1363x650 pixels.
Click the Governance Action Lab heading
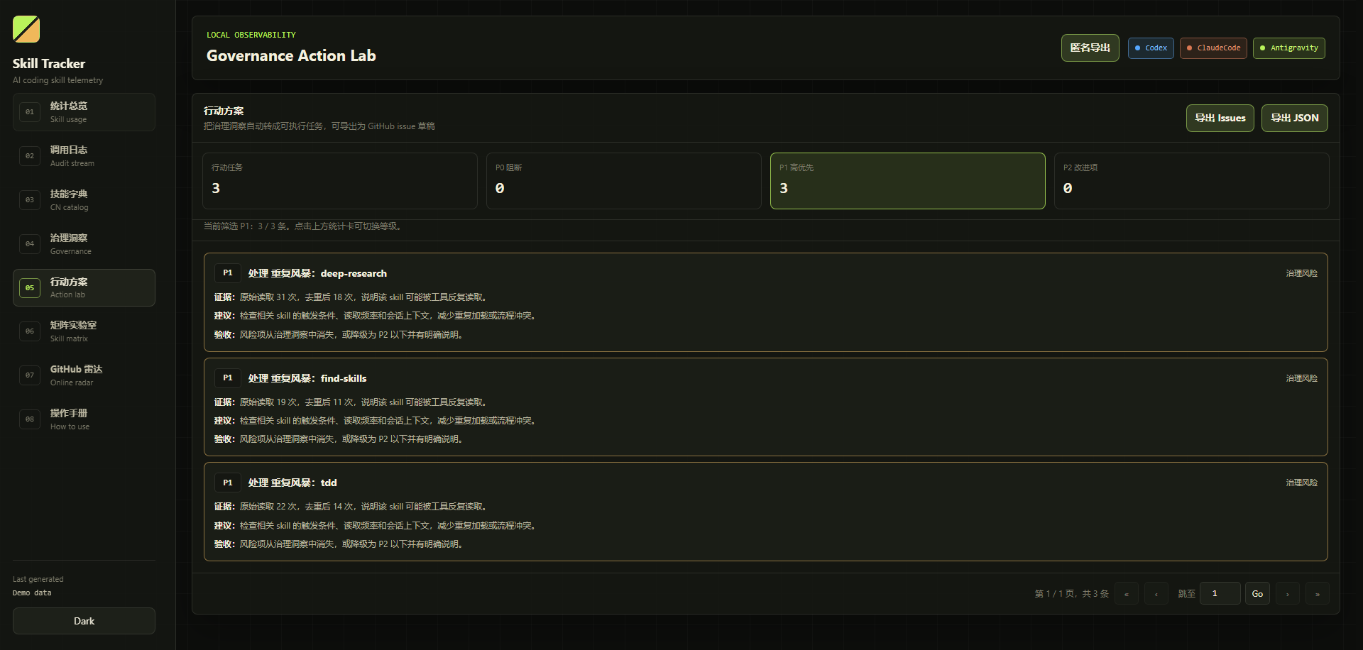tap(291, 55)
